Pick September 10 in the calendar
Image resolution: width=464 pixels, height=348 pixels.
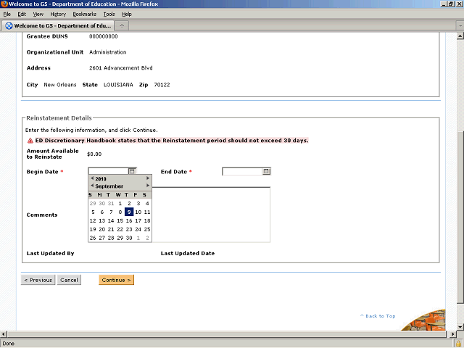tap(138, 212)
